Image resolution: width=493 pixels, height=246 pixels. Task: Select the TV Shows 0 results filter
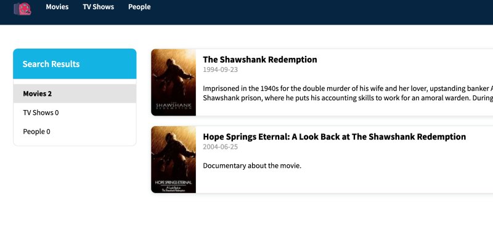[x=75, y=113]
